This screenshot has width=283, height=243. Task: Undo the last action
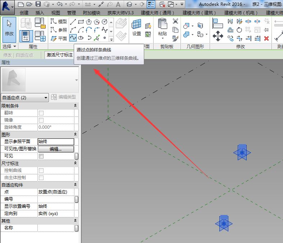pyautogui.click(x=60, y=4)
